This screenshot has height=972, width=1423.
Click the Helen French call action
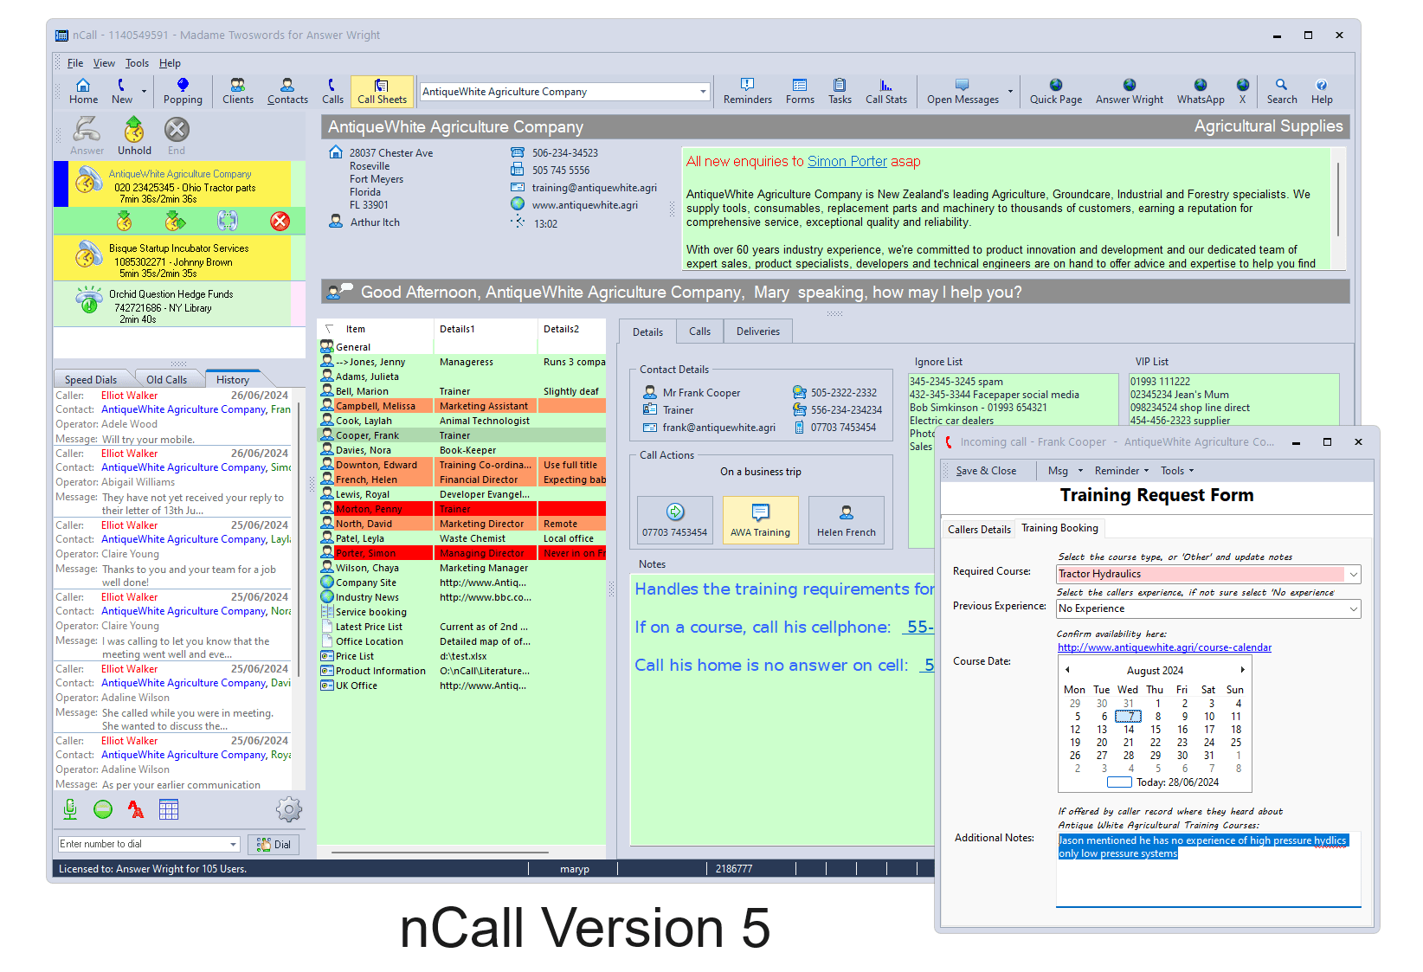[846, 520]
